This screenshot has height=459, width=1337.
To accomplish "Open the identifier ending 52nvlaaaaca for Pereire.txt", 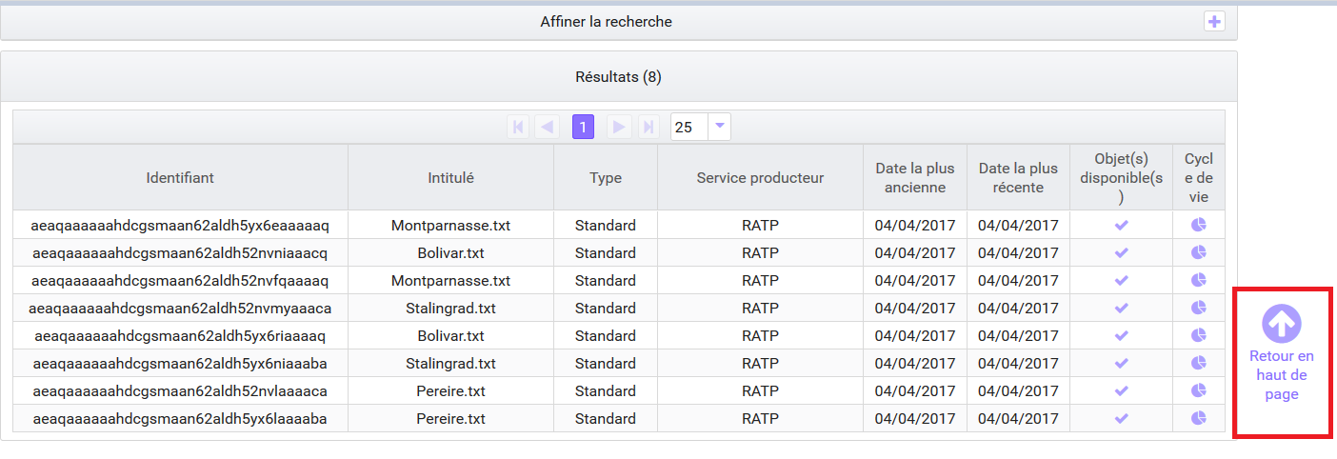I will [180, 390].
